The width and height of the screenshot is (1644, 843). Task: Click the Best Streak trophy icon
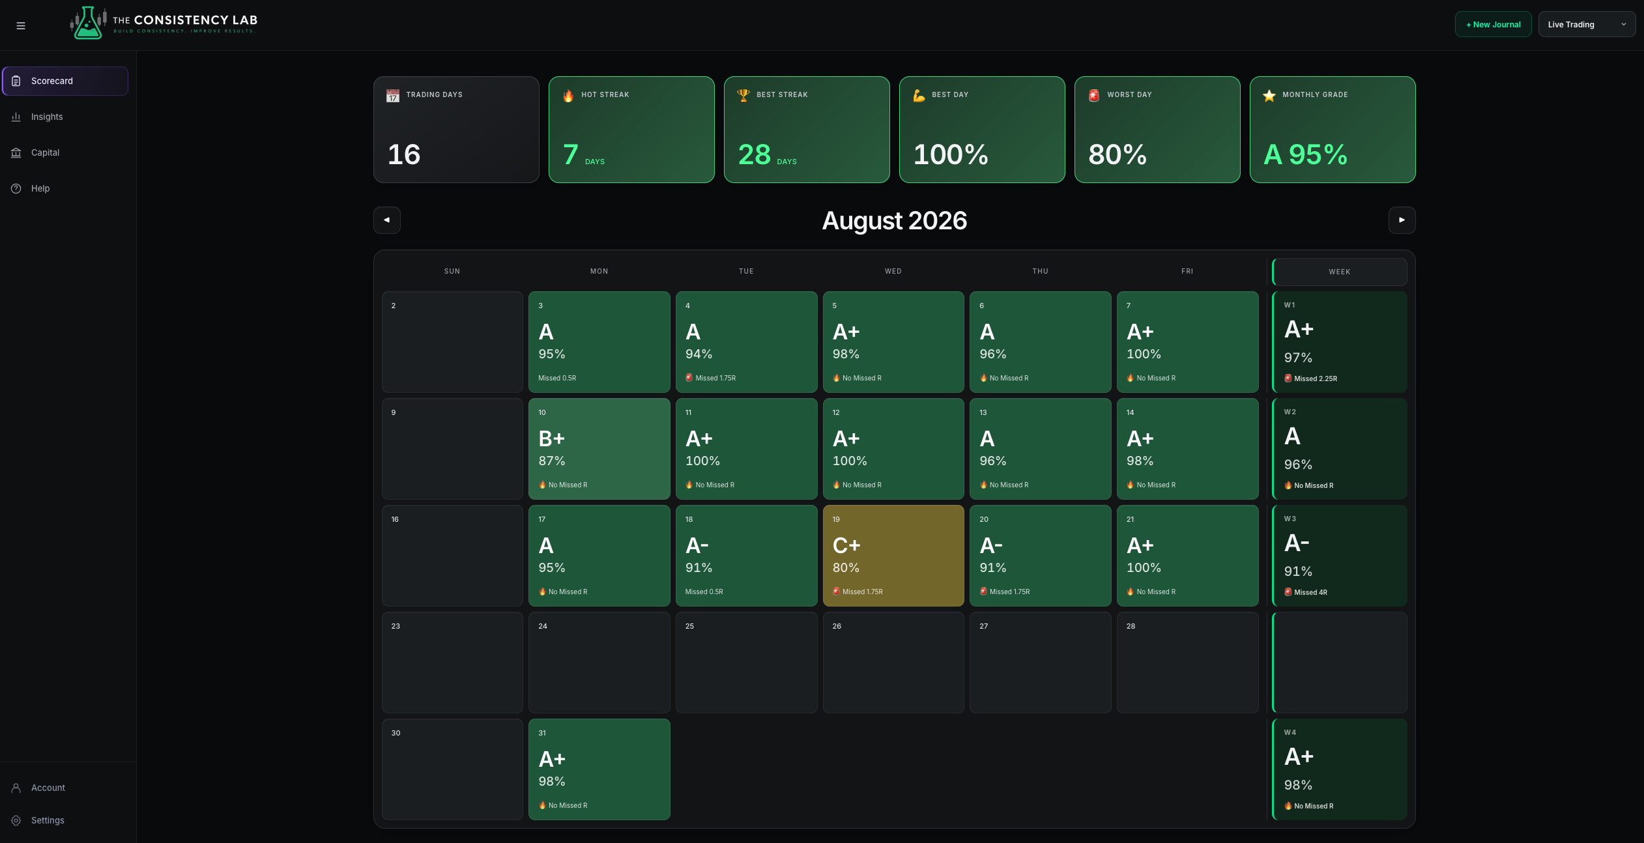click(743, 96)
